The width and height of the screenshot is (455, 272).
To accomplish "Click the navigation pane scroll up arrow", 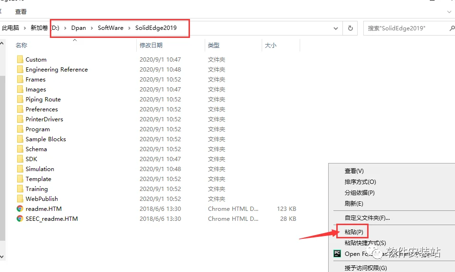I will (2, 44).
